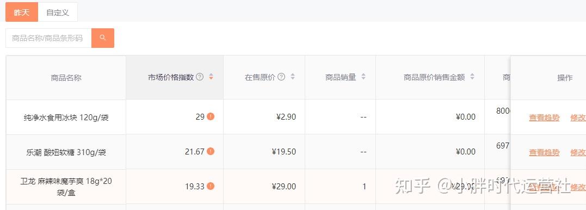
Task: Click warning icon next to index 29
Action: pos(211,116)
